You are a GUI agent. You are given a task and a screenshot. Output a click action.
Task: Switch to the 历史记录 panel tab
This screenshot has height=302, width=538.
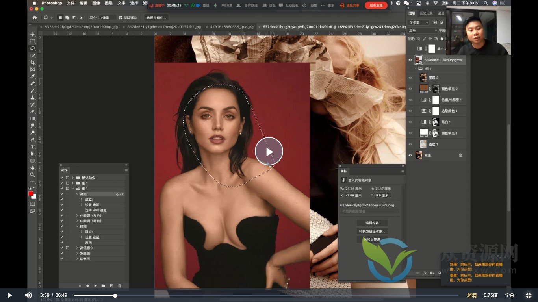coord(426,13)
